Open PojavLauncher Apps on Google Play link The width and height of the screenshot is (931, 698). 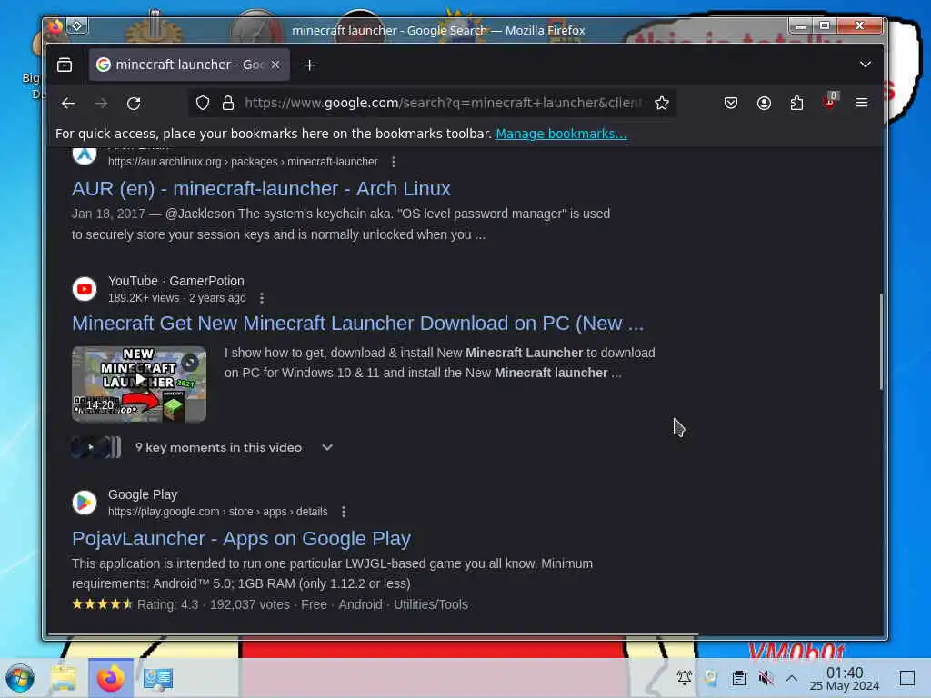(241, 539)
